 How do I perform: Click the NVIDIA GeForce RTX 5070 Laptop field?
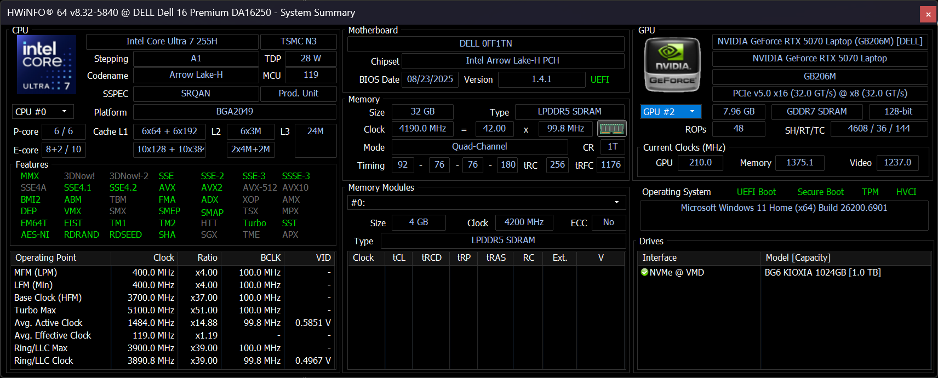click(819, 59)
